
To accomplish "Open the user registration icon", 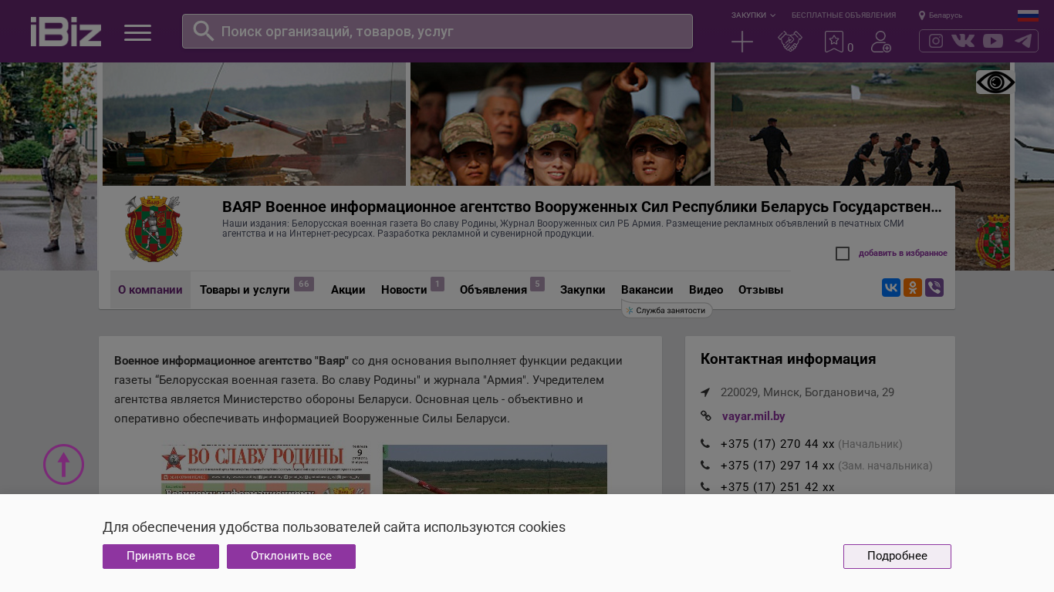I will [x=881, y=42].
